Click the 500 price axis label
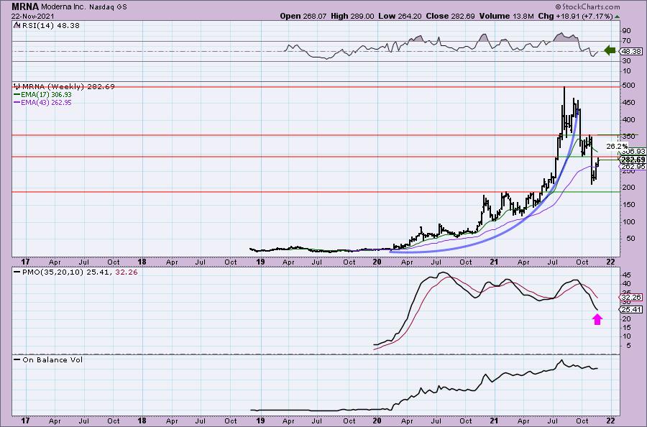Viewport: 647px width, 427px height. click(629, 86)
